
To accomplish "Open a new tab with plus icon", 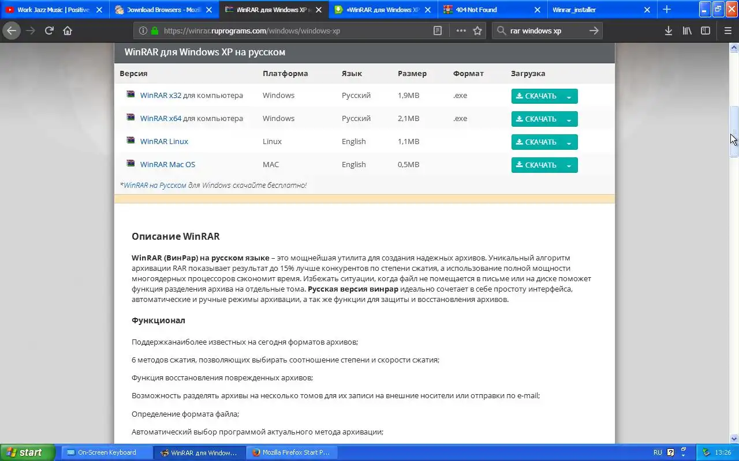I will (x=667, y=9).
